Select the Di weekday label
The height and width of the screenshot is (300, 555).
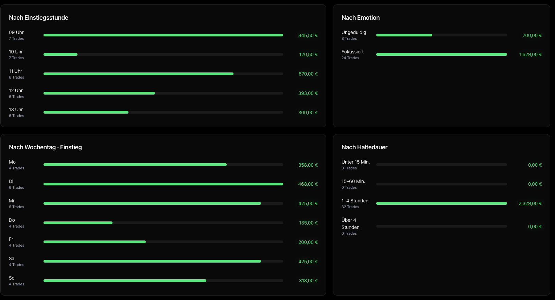click(x=11, y=181)
